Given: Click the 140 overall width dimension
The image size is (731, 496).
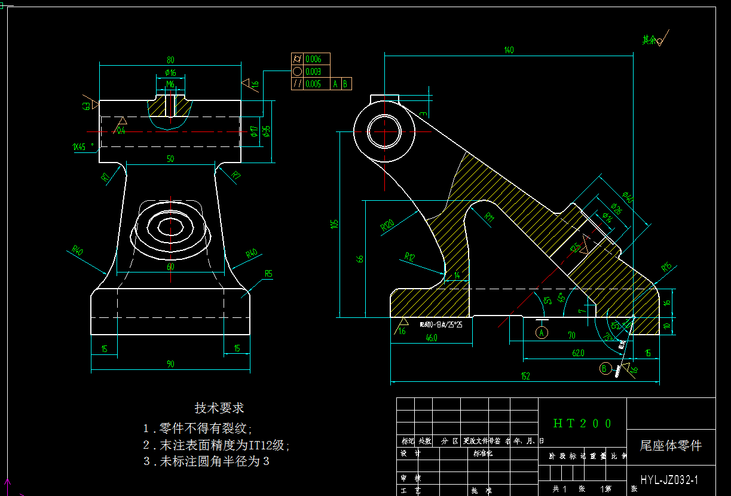Looking at the screenshot, I should click(509, 50).
